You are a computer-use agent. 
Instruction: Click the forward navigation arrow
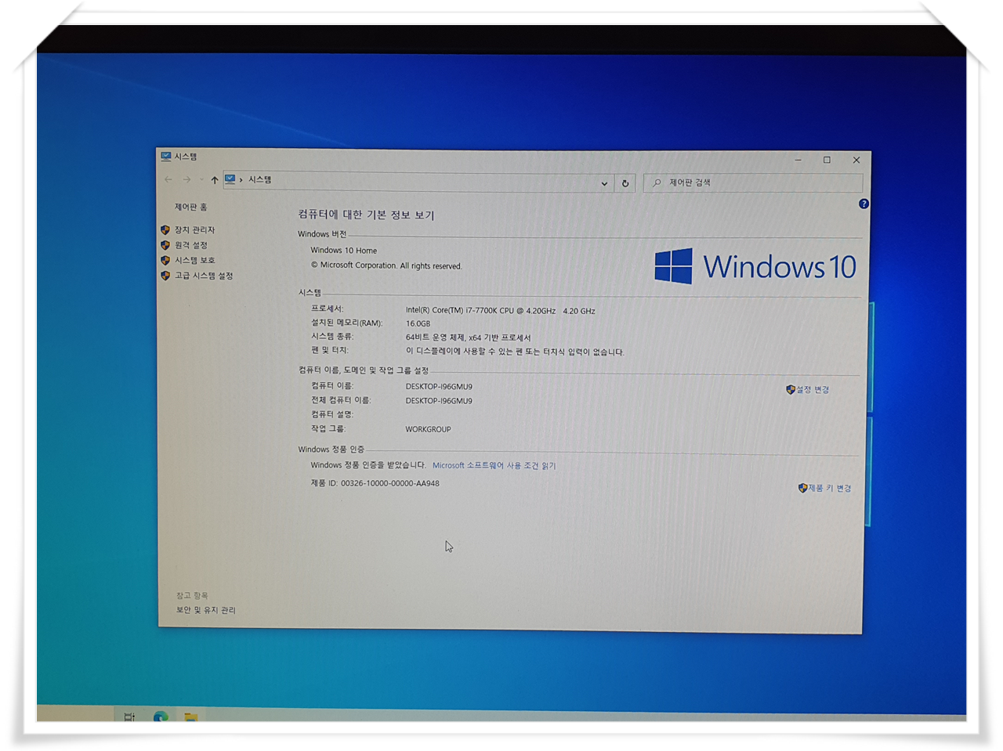click(x=186, y=179)
